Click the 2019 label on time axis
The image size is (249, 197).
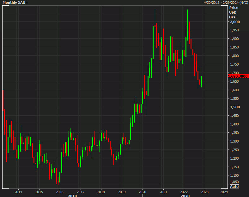pyautogui.click(x=122, y=192)
